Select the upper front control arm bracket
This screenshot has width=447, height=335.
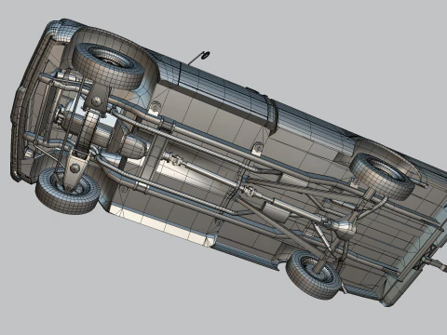[97, 100]
